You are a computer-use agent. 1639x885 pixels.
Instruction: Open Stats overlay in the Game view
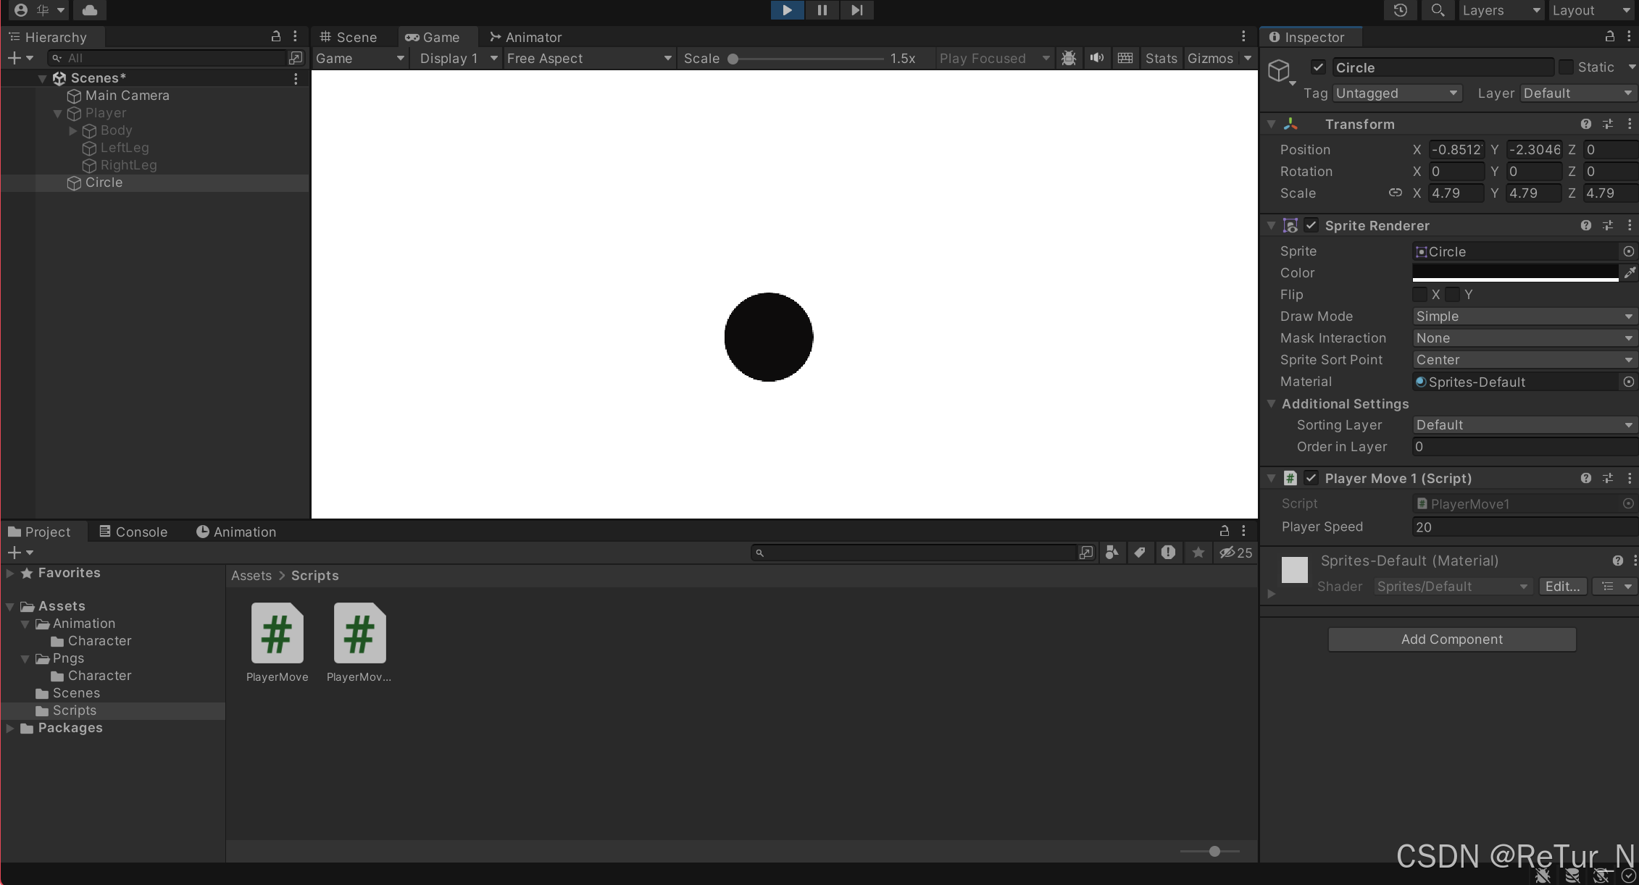point(1161,58)
